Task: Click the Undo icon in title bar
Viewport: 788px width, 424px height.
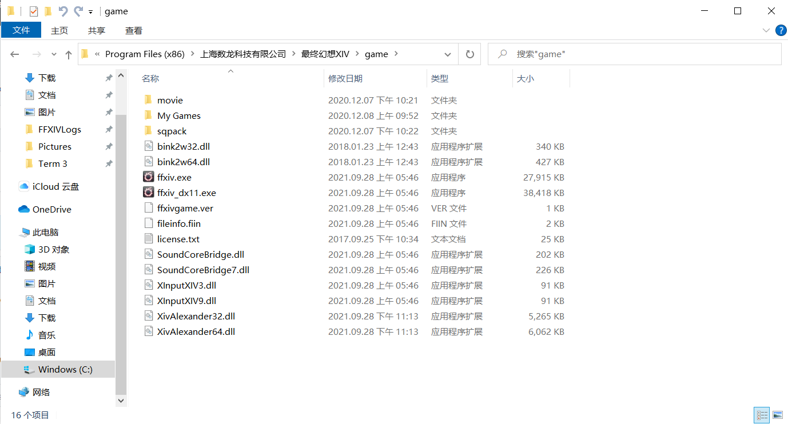Action: pyautogui.click(x=63, y=11)
